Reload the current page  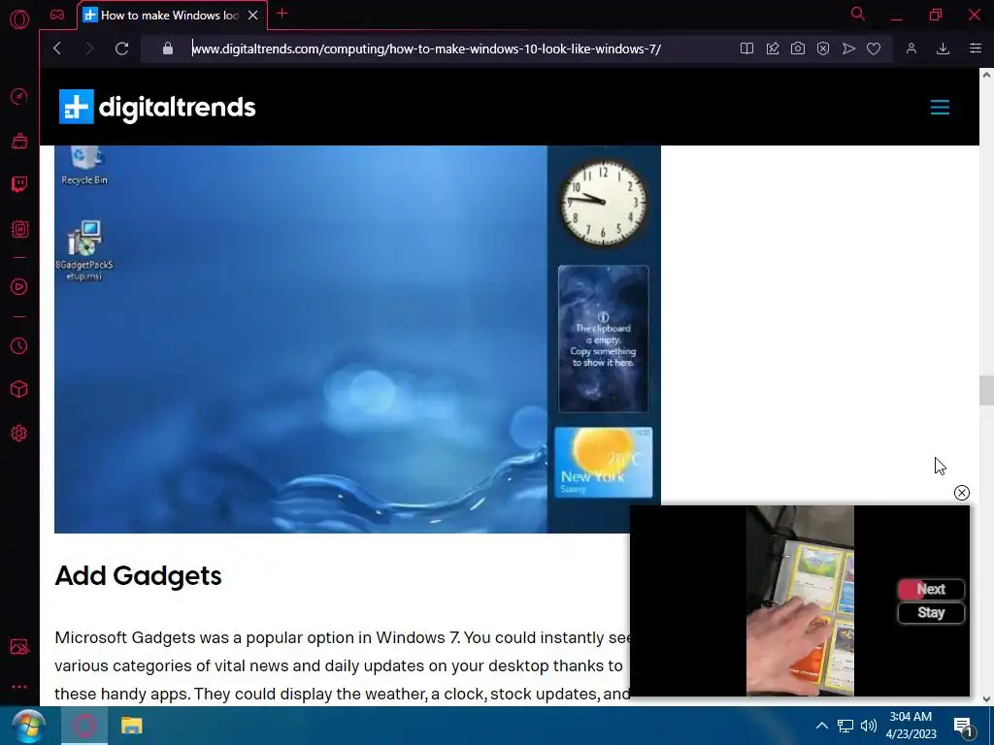click(x=121, y=49)
